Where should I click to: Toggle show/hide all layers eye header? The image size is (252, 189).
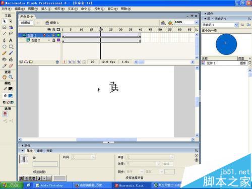49,30
